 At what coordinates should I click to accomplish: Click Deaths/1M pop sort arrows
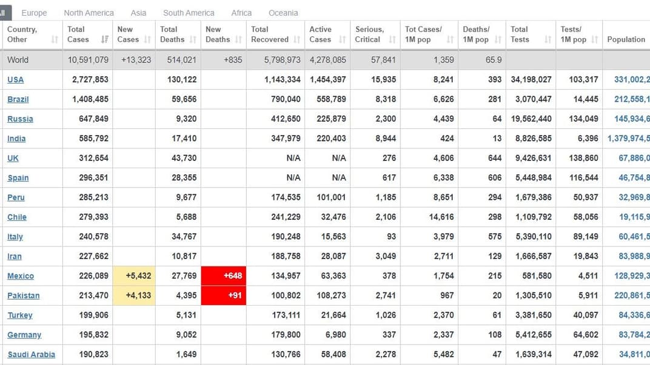click(498, 40)
